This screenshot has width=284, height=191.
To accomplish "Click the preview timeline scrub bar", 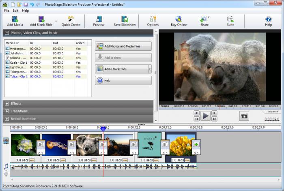I will coord(220,107).
